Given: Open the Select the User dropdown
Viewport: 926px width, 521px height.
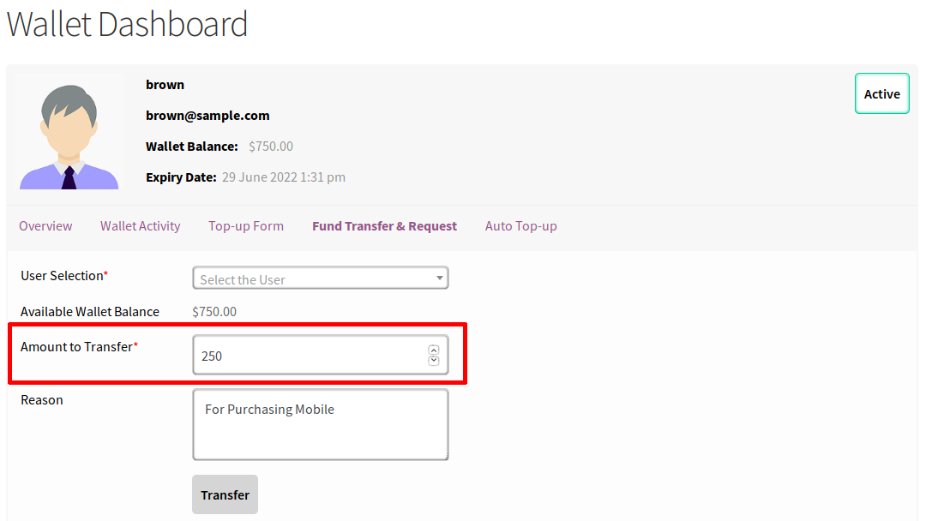Looking at the screenshot, I should 319,278.
